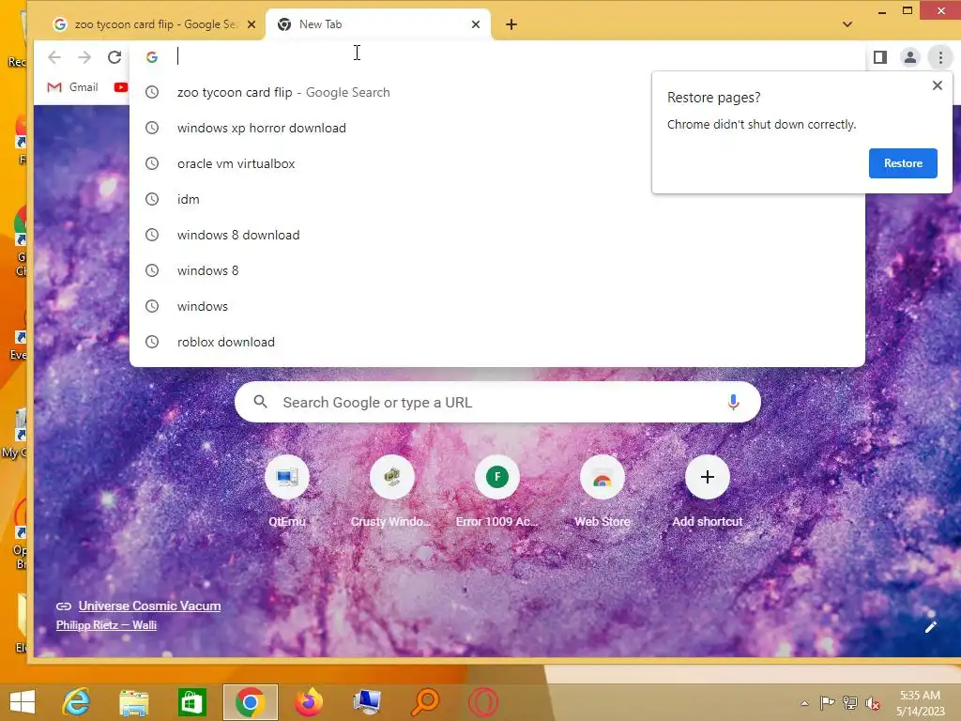Image resolution: width=961 pixels, height=721 pixels.
Task: Select the New Tab tab
Action: click(x=378, y=24)
